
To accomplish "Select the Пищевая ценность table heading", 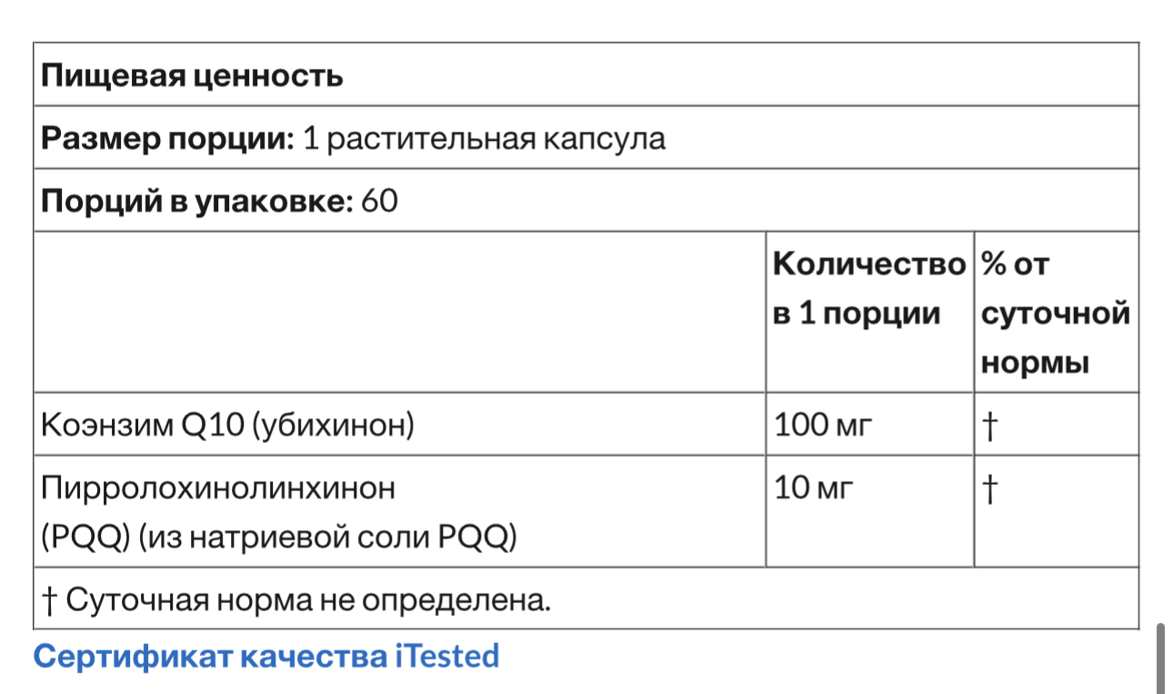I will click(192, 75).
